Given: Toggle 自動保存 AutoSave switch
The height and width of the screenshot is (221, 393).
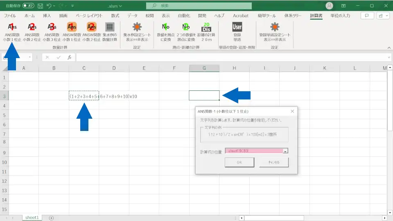Looking at the screenshot, I should pyautogui.click(x=28, y=5).
